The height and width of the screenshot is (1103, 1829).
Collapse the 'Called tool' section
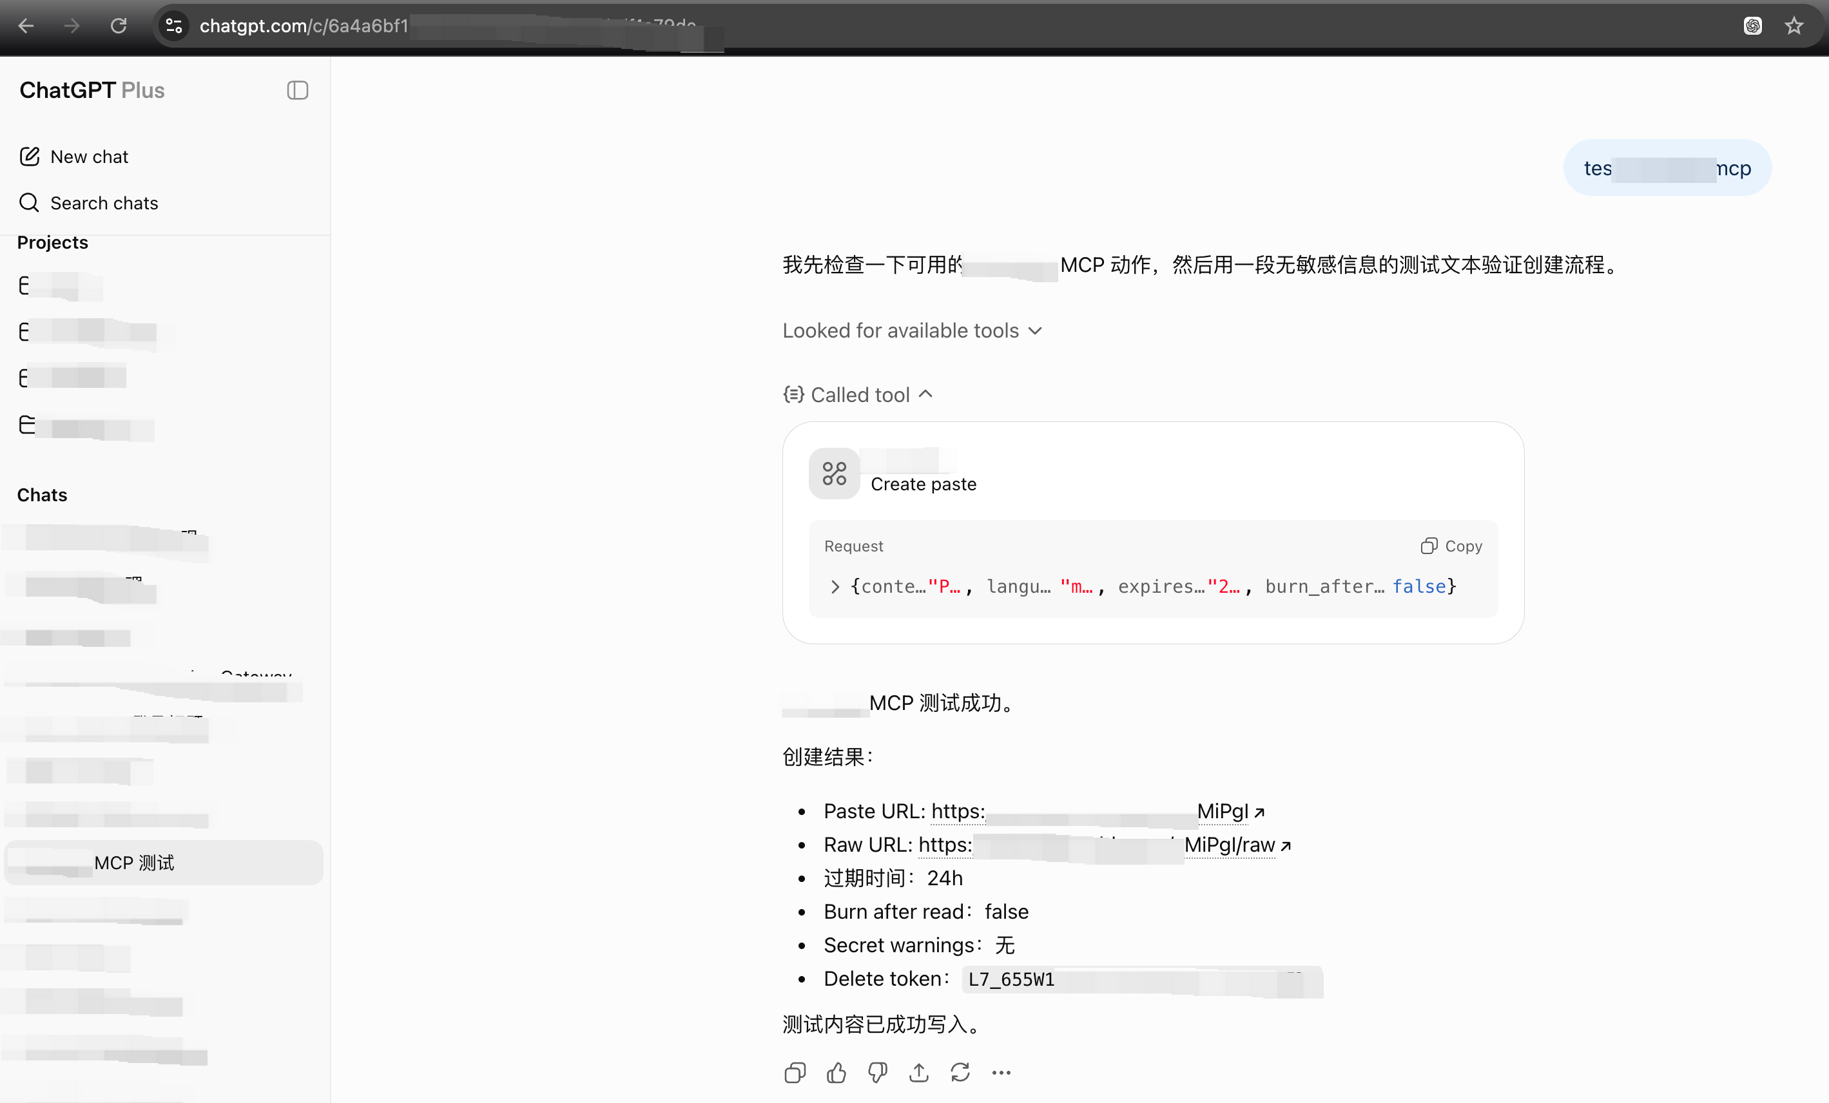859,394
